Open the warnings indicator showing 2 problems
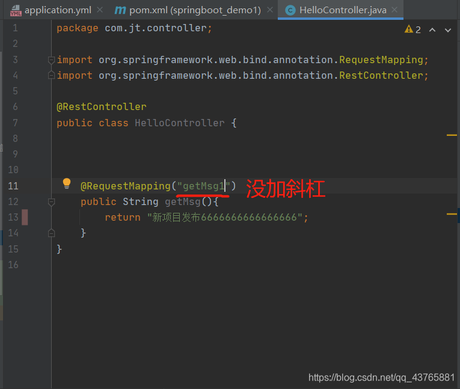 coord(412,29)
